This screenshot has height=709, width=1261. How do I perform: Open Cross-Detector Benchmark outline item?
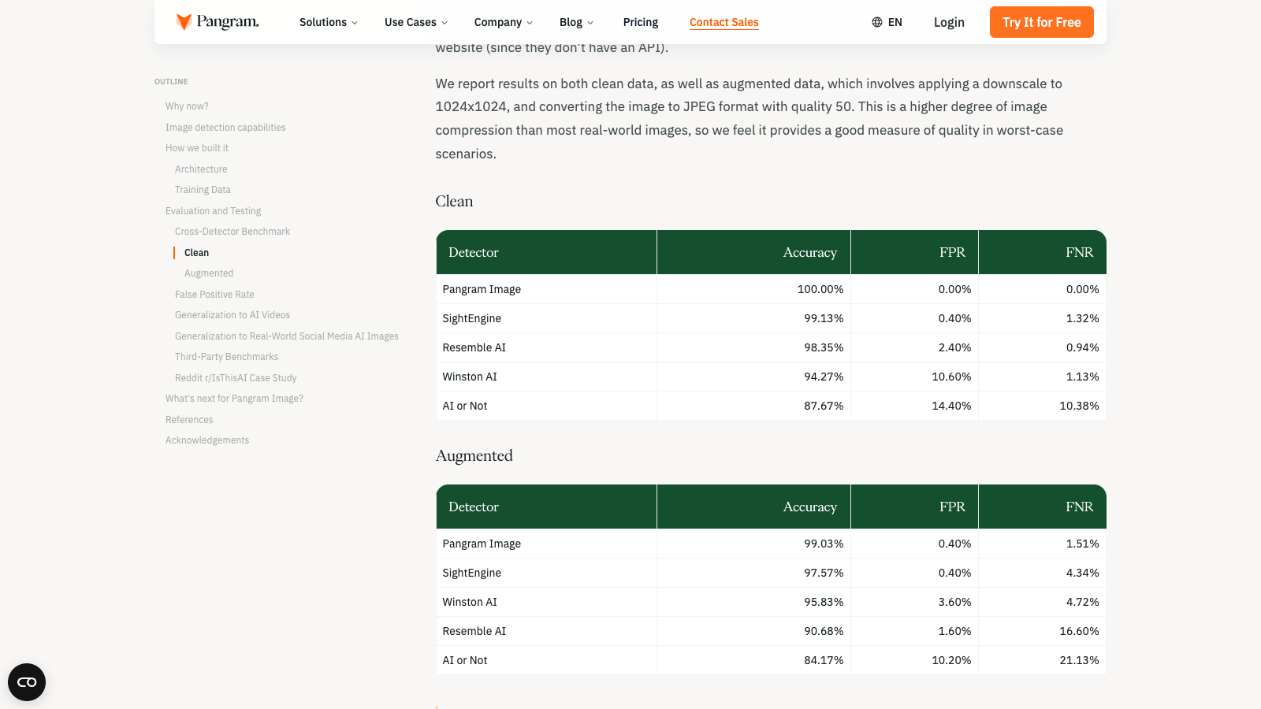pyautogui.click(x=232, y=232)
